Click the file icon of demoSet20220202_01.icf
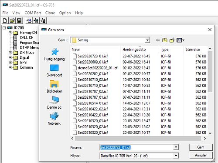The image size is (218, 163). tap(75, 68)
